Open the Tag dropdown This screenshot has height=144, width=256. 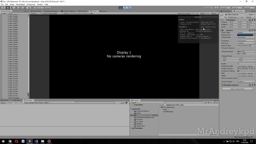(234, 17)
